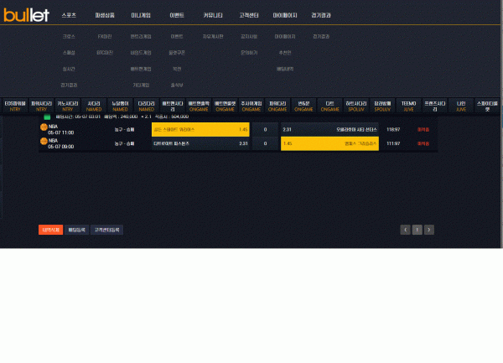
Task: Select 스페셜 in the sports submenu
Action: [69, 53]
